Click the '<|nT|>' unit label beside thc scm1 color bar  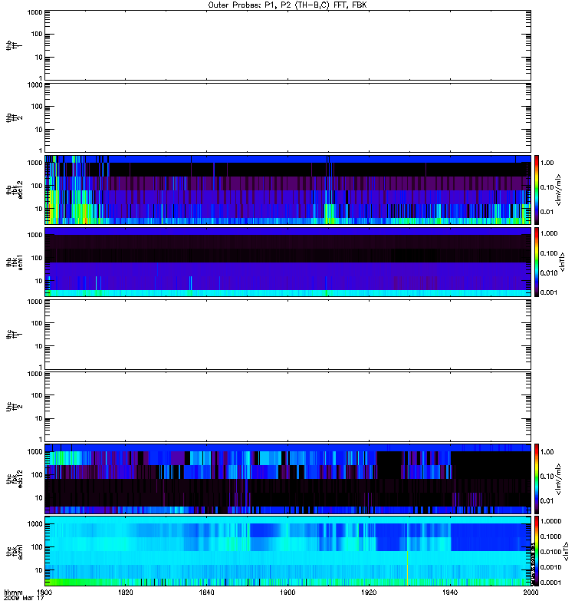coord(566,551)
